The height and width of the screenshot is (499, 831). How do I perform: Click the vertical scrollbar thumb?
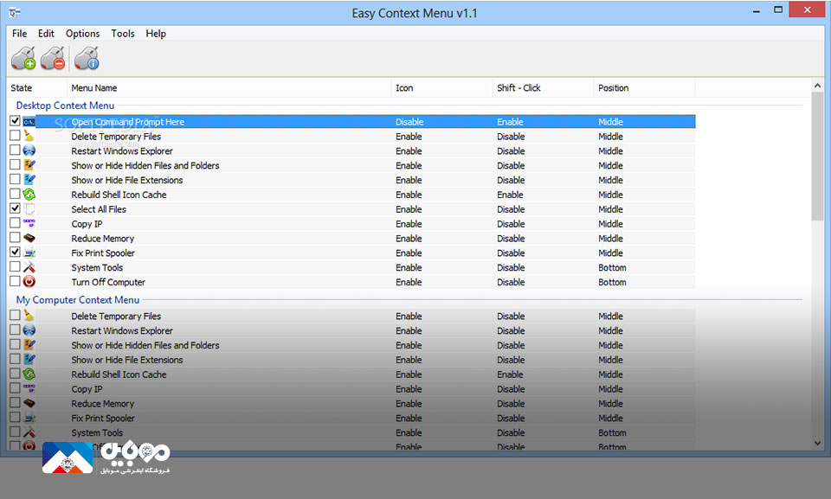tap(817, 157)
